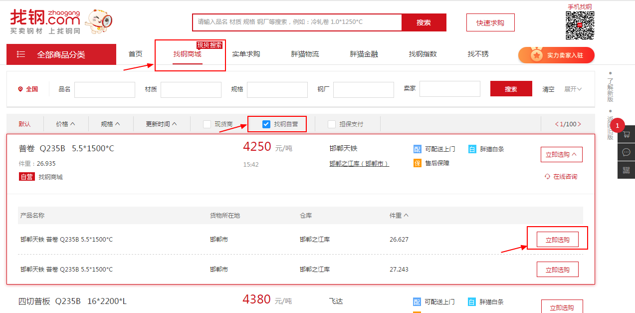Open the 找钢商城 tab

click(188, 54)
